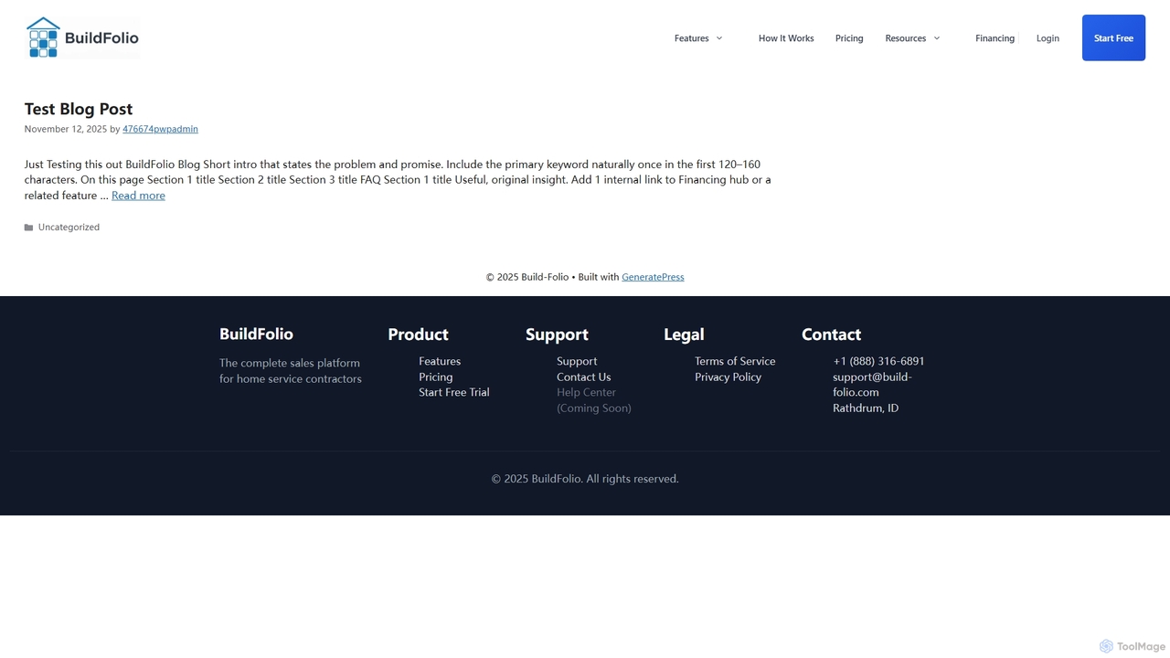Expand the Resources menu chevron

click(936, 38)
